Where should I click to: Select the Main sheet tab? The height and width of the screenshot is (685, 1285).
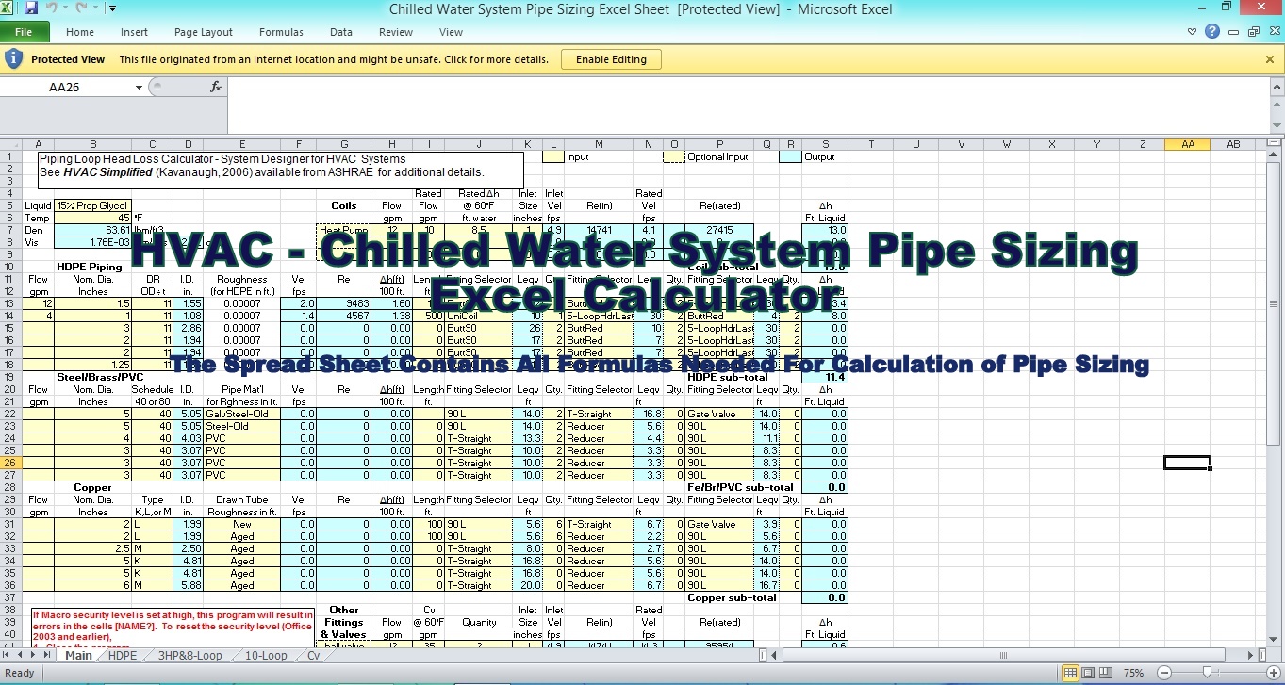click(78, 656)
